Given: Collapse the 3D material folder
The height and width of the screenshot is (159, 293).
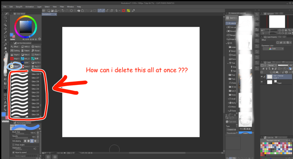Looking at the screenshot, I should (x=227, y=43).
